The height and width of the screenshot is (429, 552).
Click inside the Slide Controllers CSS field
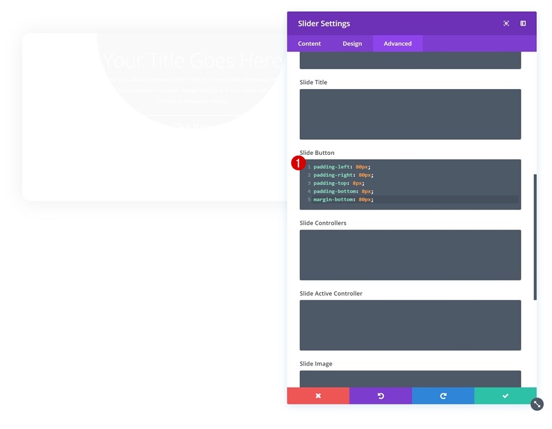click(410, 255)
